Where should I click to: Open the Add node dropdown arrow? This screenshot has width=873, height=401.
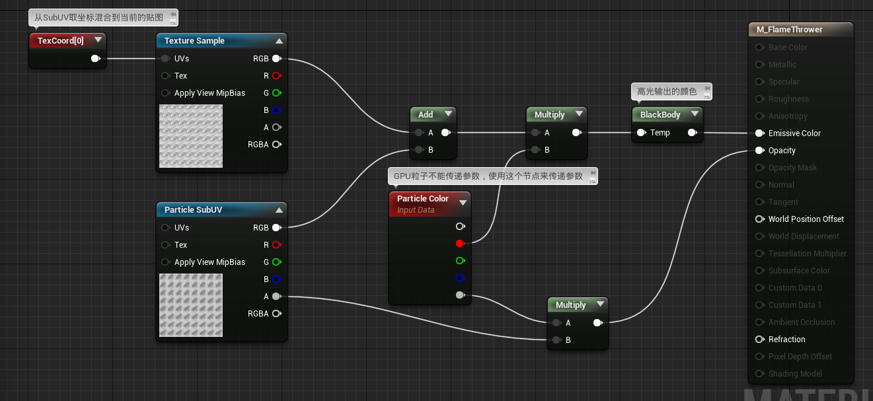[x=449, y=114]
